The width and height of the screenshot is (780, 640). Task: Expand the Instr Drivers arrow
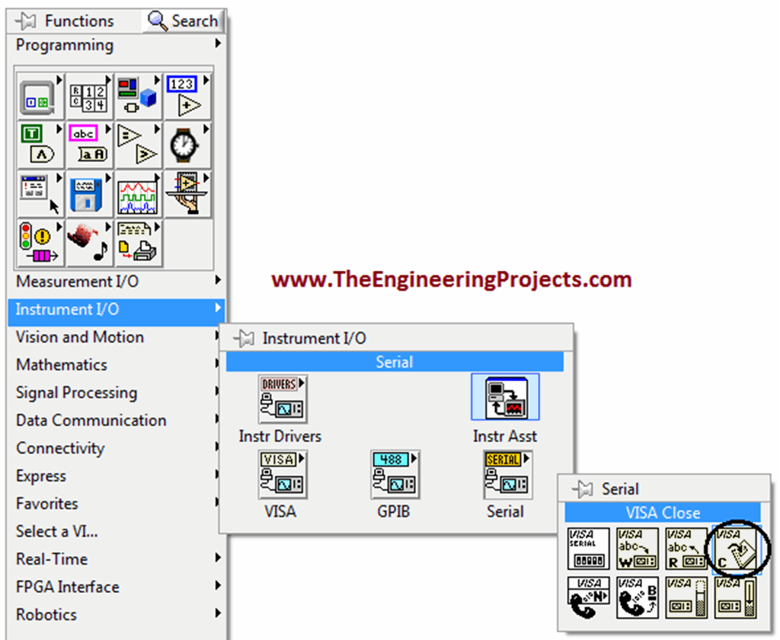tap(302, 384)
